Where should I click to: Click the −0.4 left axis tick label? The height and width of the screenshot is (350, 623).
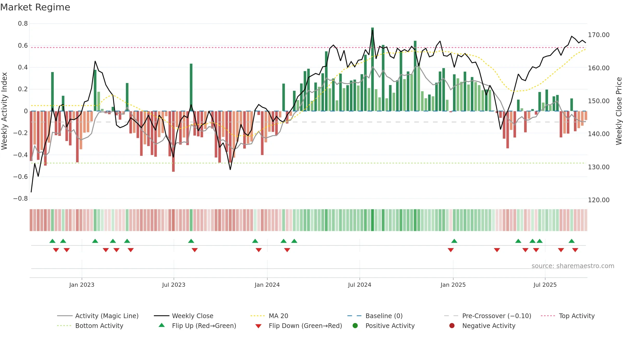21,155
